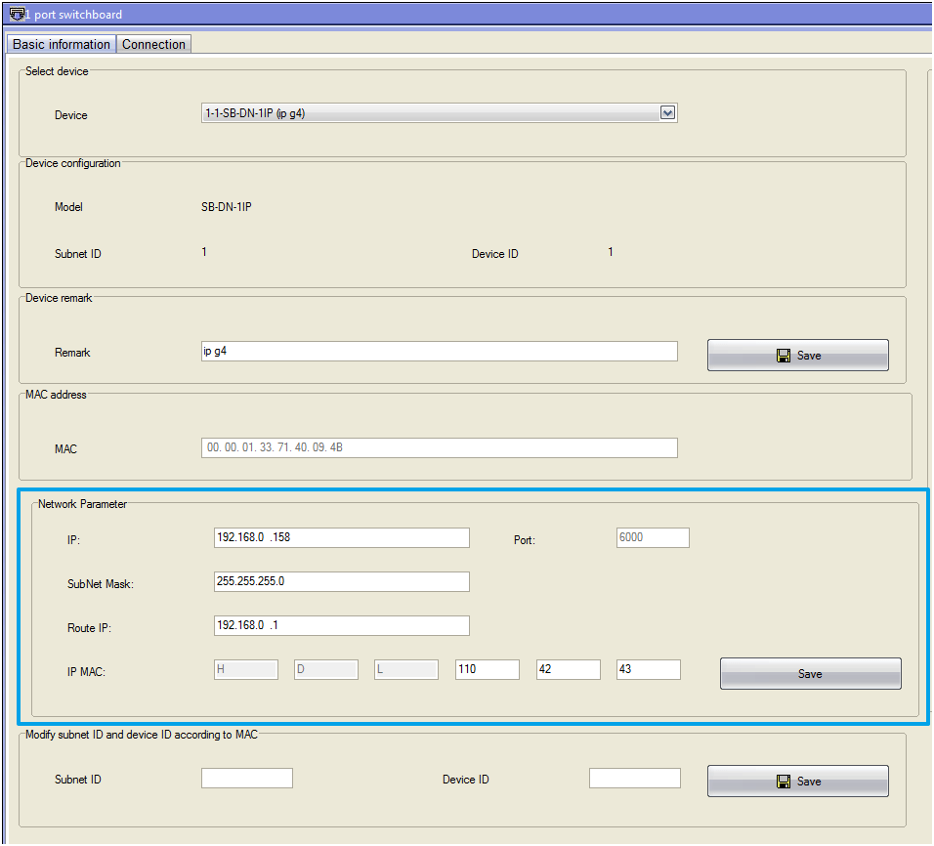
Task: Click the IP MAC field containing 110
Action: coord(488,669)
